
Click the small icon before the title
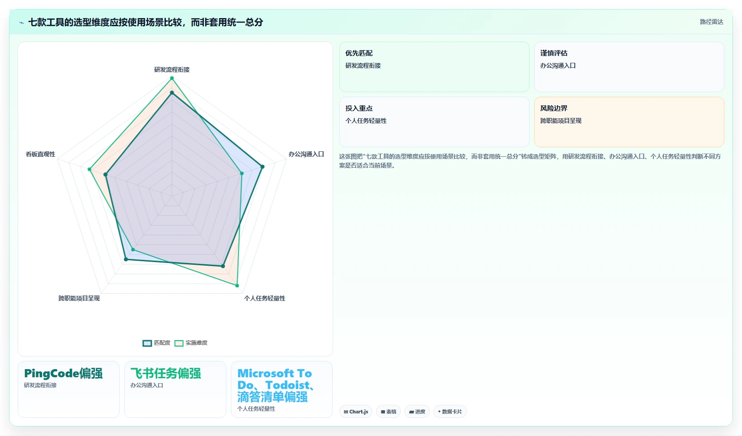point(21,23)
